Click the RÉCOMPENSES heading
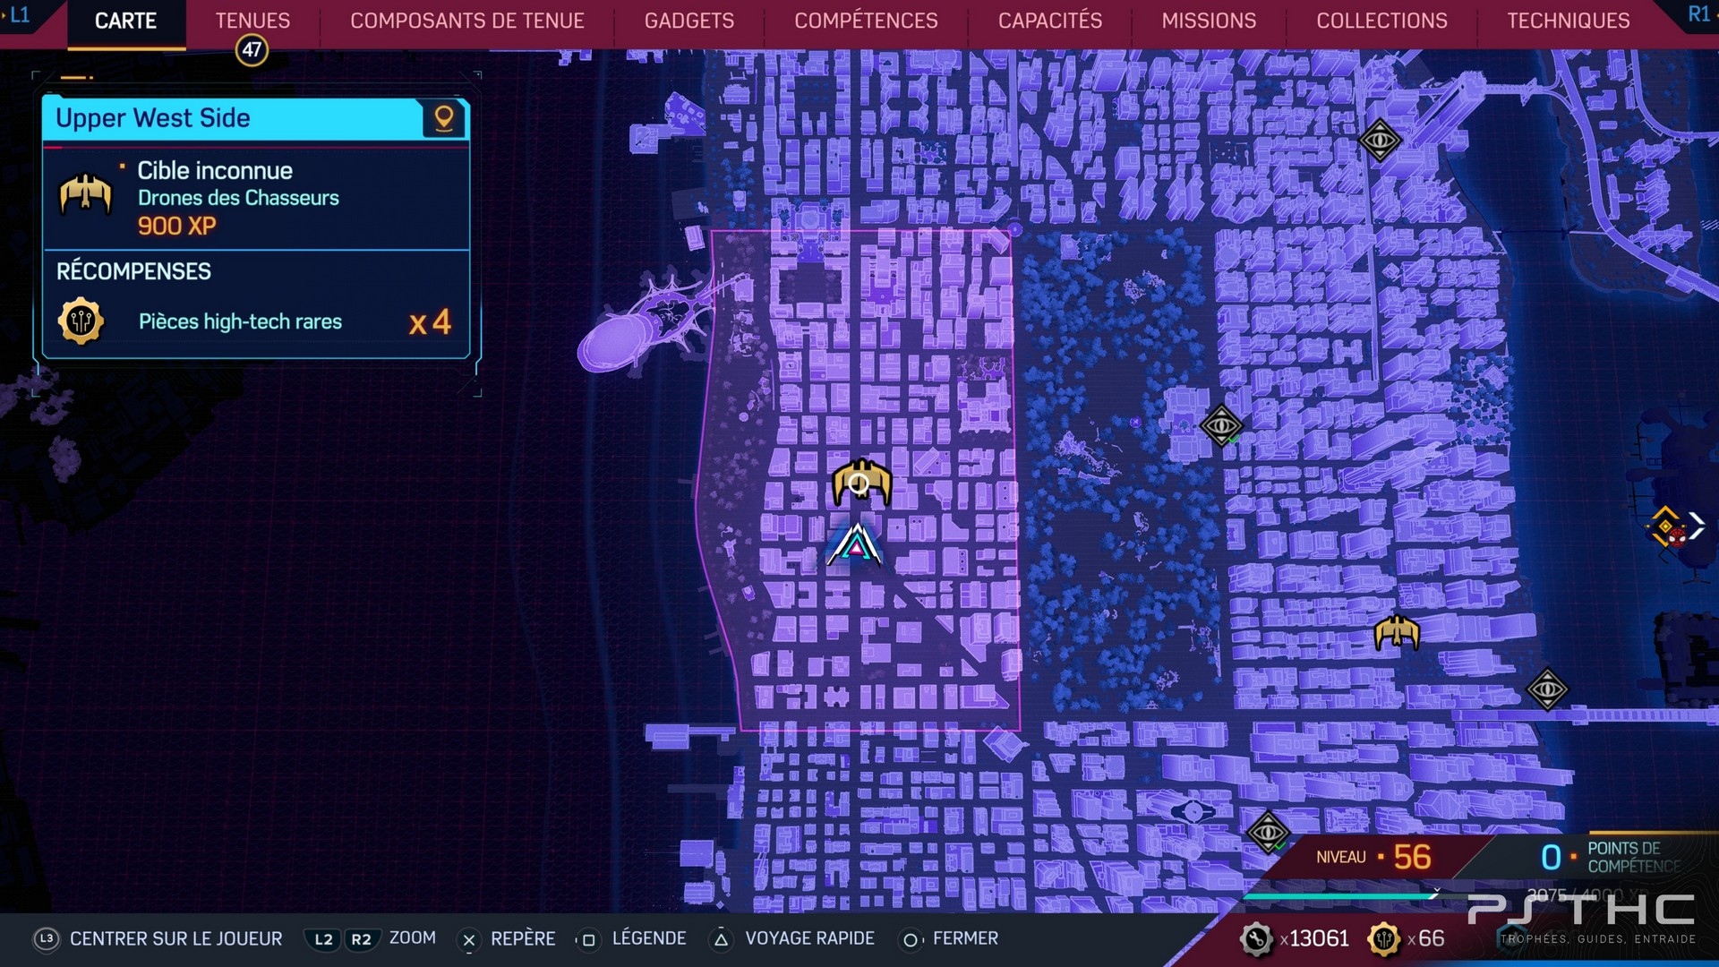Image resolution: width=1719 pixels, height=967 pixels. tap(133, 271)
